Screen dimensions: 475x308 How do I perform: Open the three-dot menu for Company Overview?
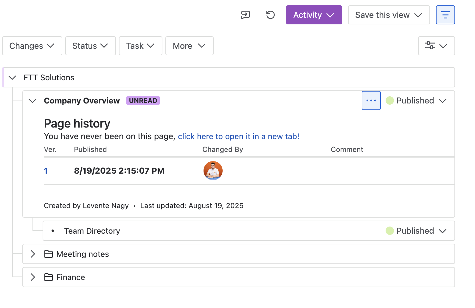pos(371,100)
